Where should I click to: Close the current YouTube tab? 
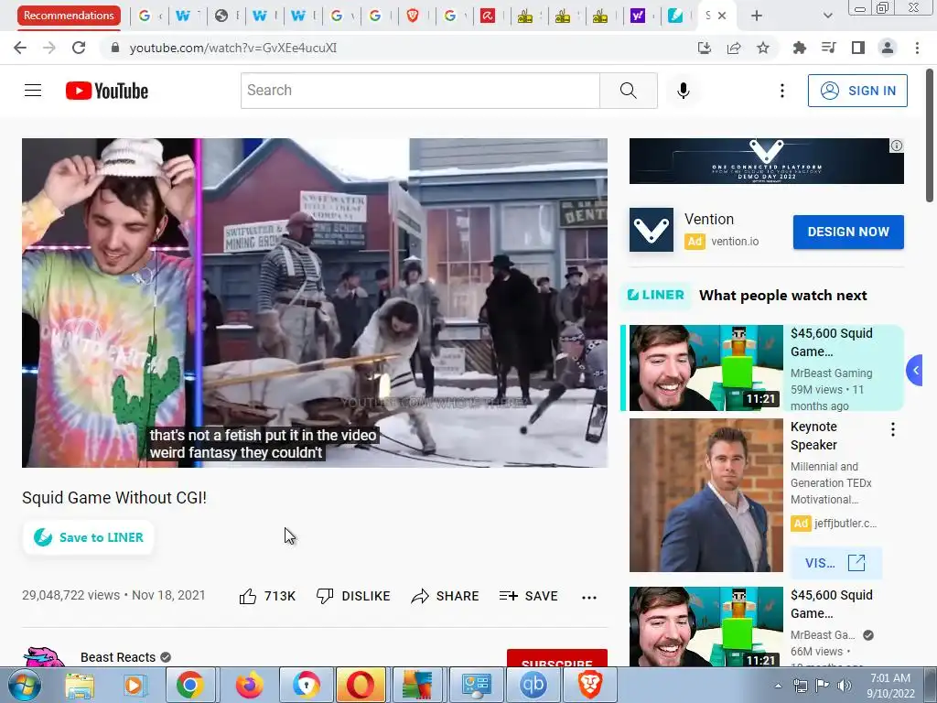tap(722, 16)
